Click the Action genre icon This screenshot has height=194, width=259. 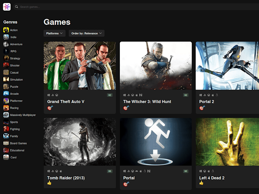point(6,30)
